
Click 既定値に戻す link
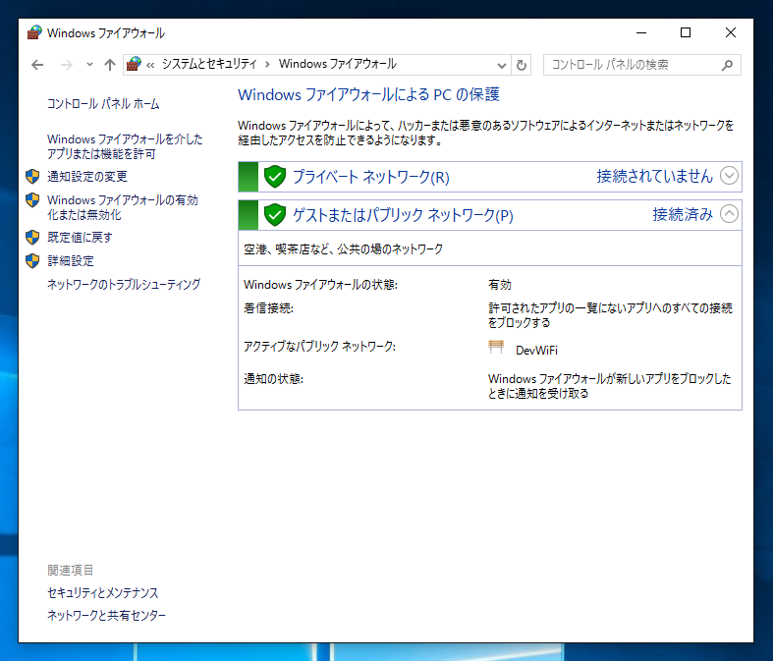(x=80, y=238)
